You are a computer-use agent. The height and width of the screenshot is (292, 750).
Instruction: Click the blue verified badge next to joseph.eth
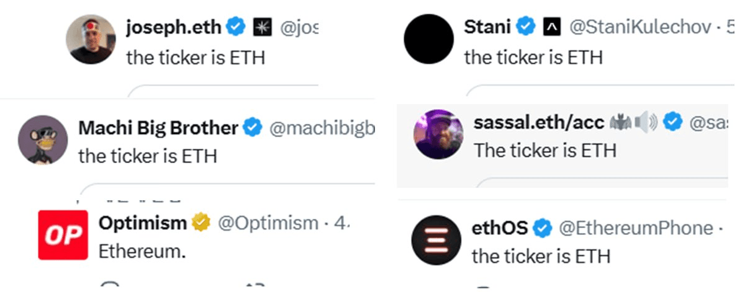[235, 27]
